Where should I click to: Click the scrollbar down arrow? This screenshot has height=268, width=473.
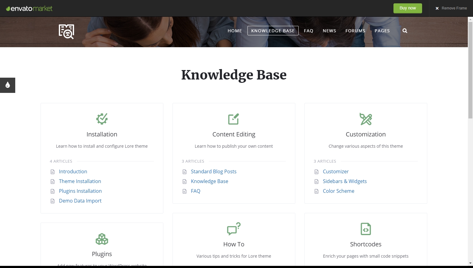click(x=470, y=263)
